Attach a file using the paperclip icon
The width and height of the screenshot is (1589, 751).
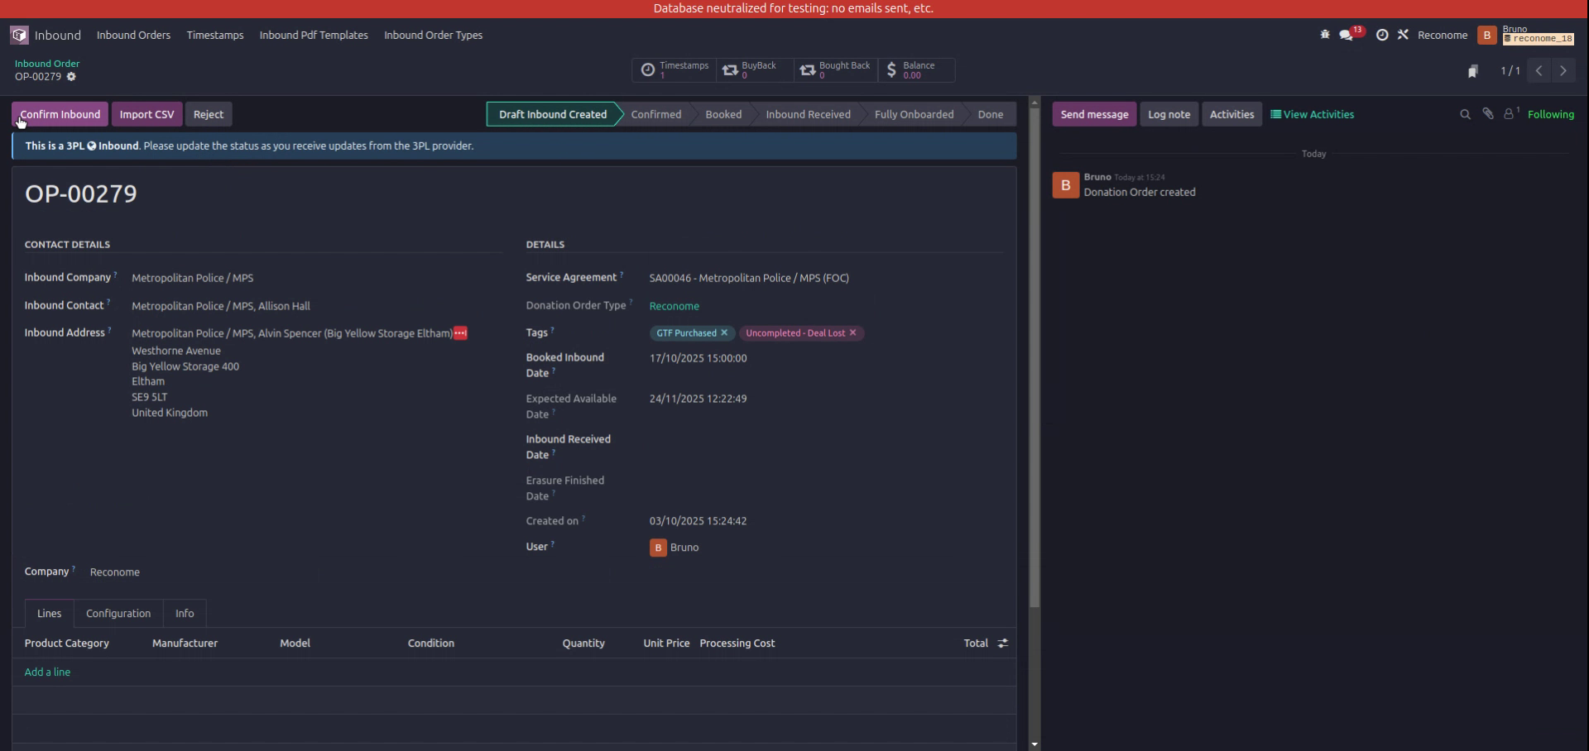(x=1488, y=113)
